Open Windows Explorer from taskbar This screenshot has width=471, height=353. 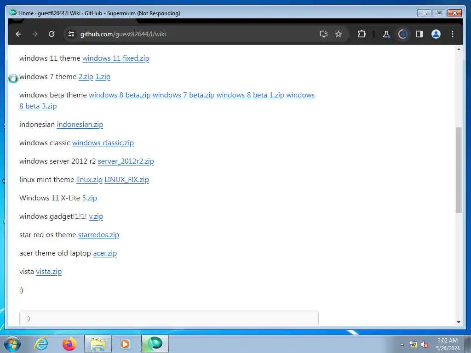(x=98, y=344)
